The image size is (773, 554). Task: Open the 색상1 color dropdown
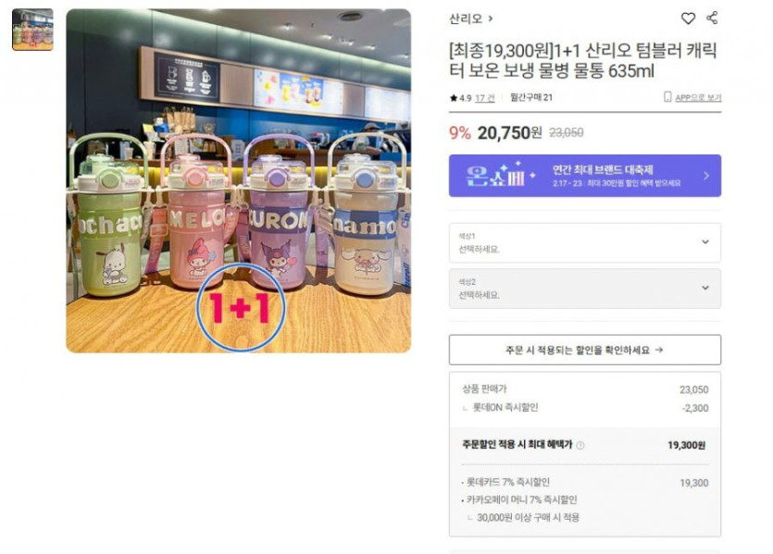(585, 242)
